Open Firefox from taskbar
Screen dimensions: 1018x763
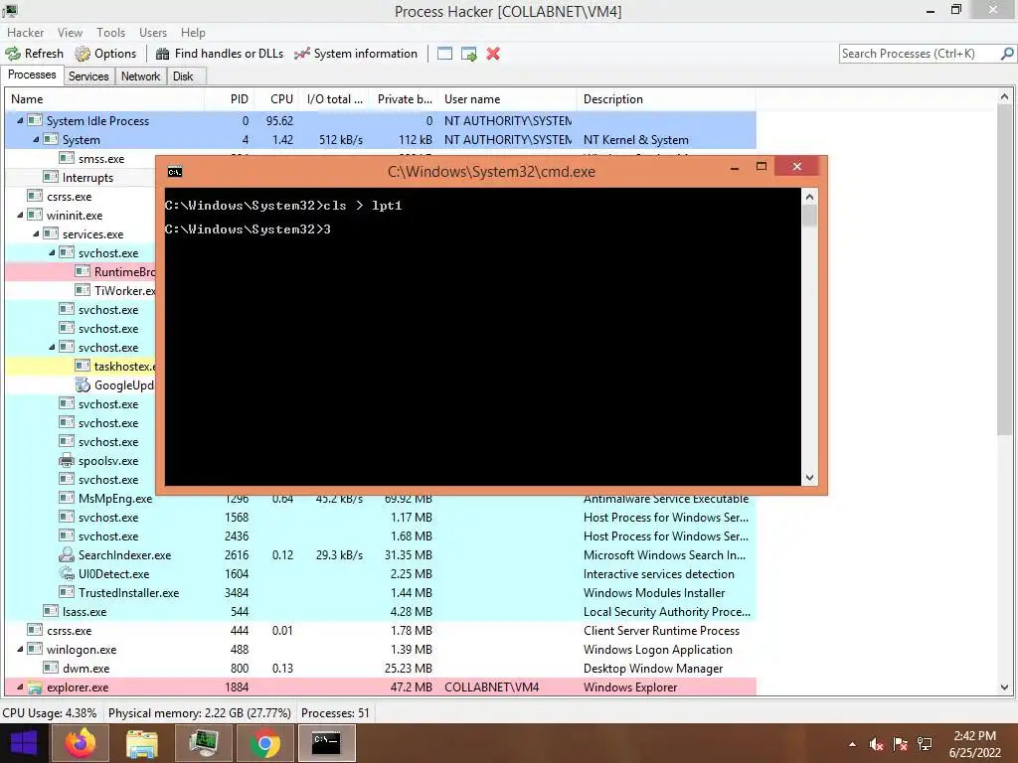[x=81, y=743]
